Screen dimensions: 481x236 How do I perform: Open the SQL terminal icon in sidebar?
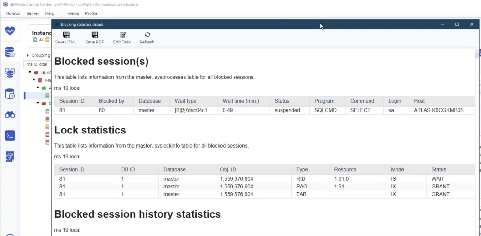10,135
